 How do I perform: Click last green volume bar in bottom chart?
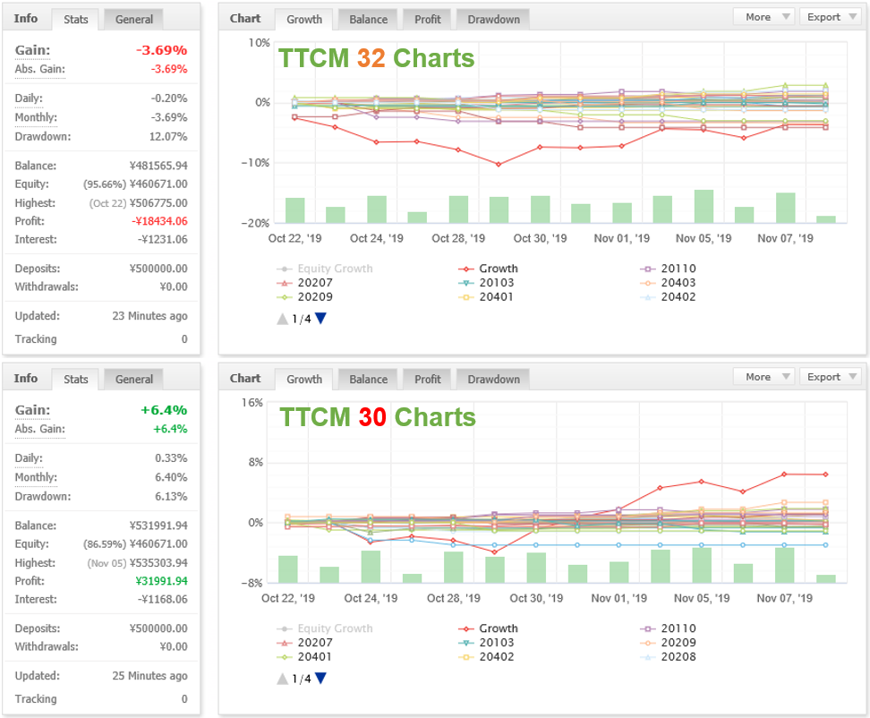(x=825, y=578)
